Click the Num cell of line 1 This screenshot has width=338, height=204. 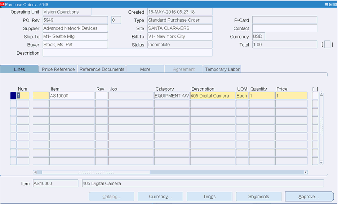pos(23,96)
